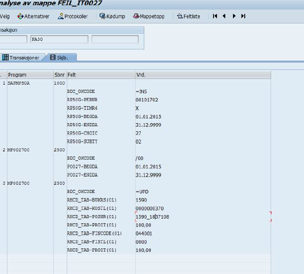Viewport: 304px width, 274px height.
Task: Click the Program column header
Action: pos(30,75)
